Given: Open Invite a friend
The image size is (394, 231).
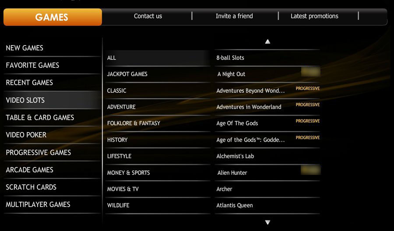Looking at the screenshot, I should coord(234,16).
